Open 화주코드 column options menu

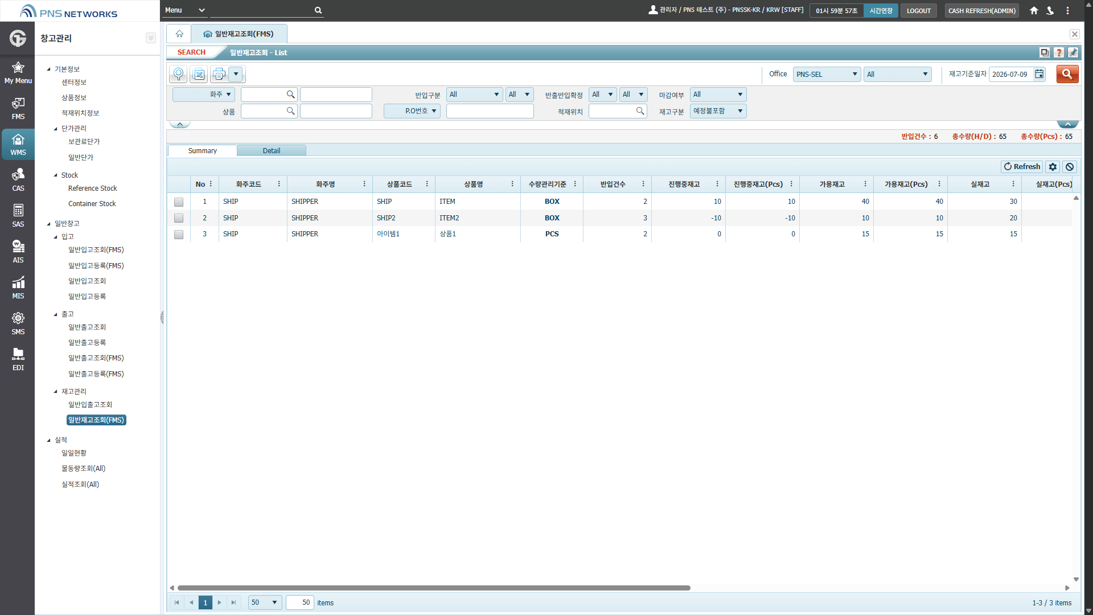pyautogui.click(x=279, y=184)
